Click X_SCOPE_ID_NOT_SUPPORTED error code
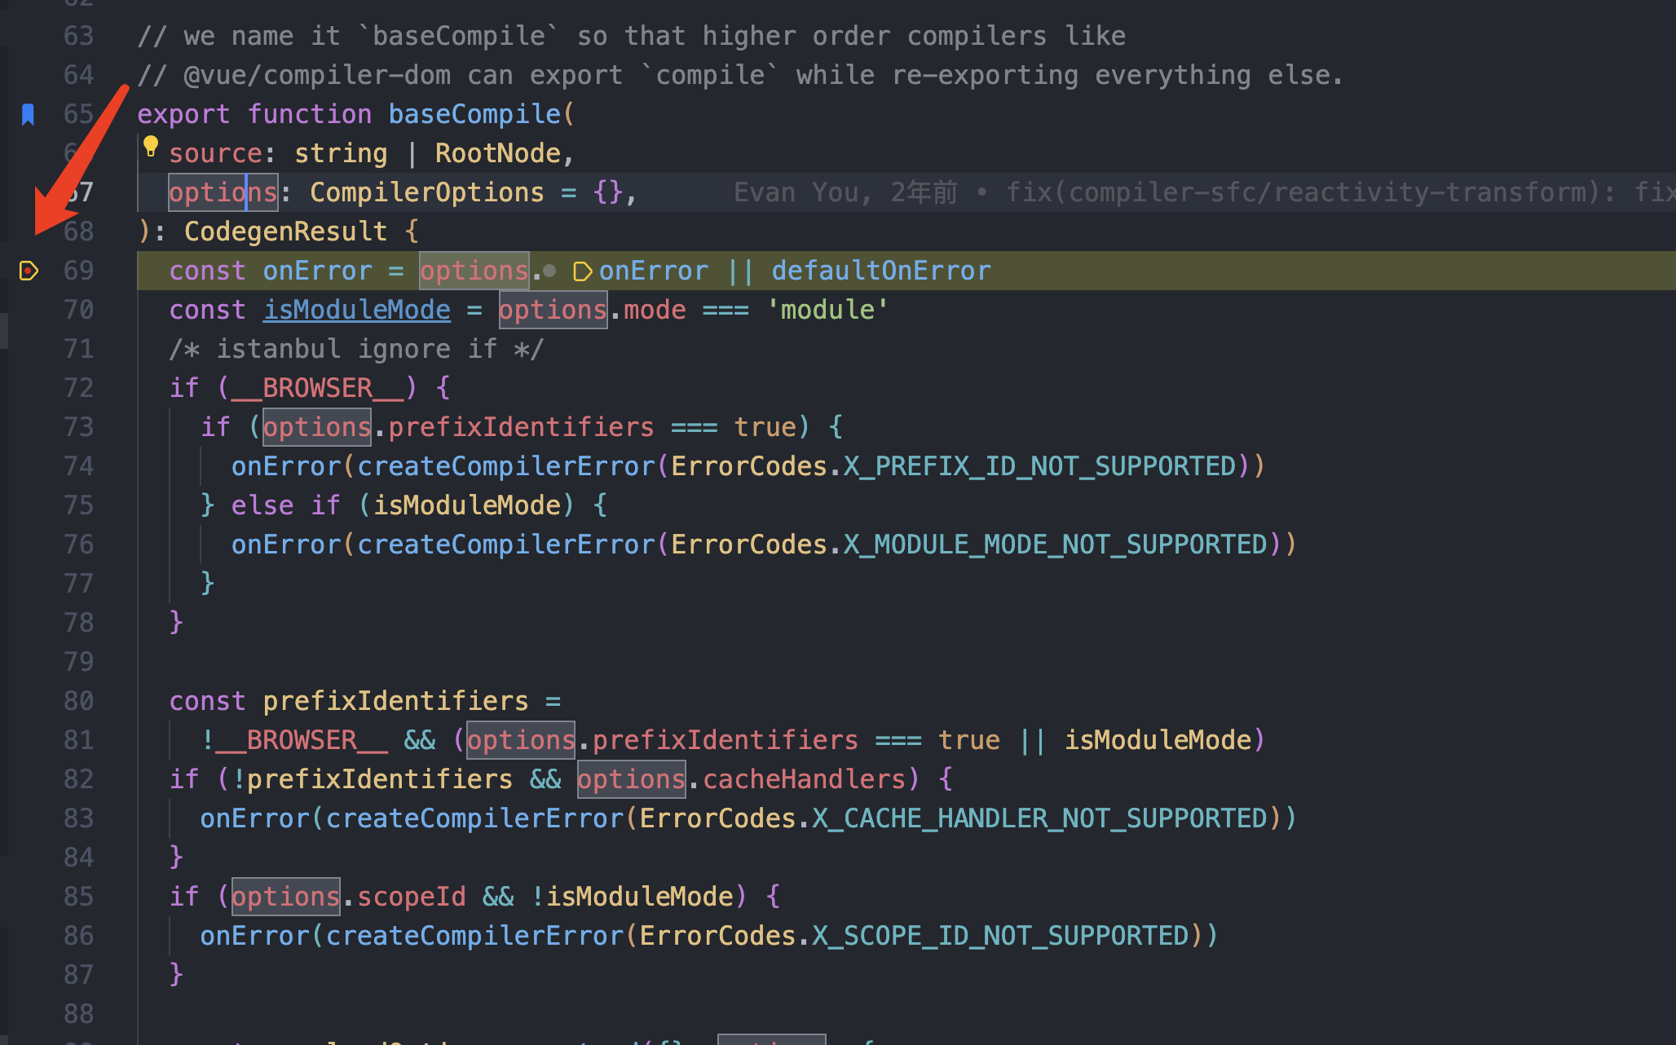Screen dimensions: 1676x1045 click(x=1000, y=936)
